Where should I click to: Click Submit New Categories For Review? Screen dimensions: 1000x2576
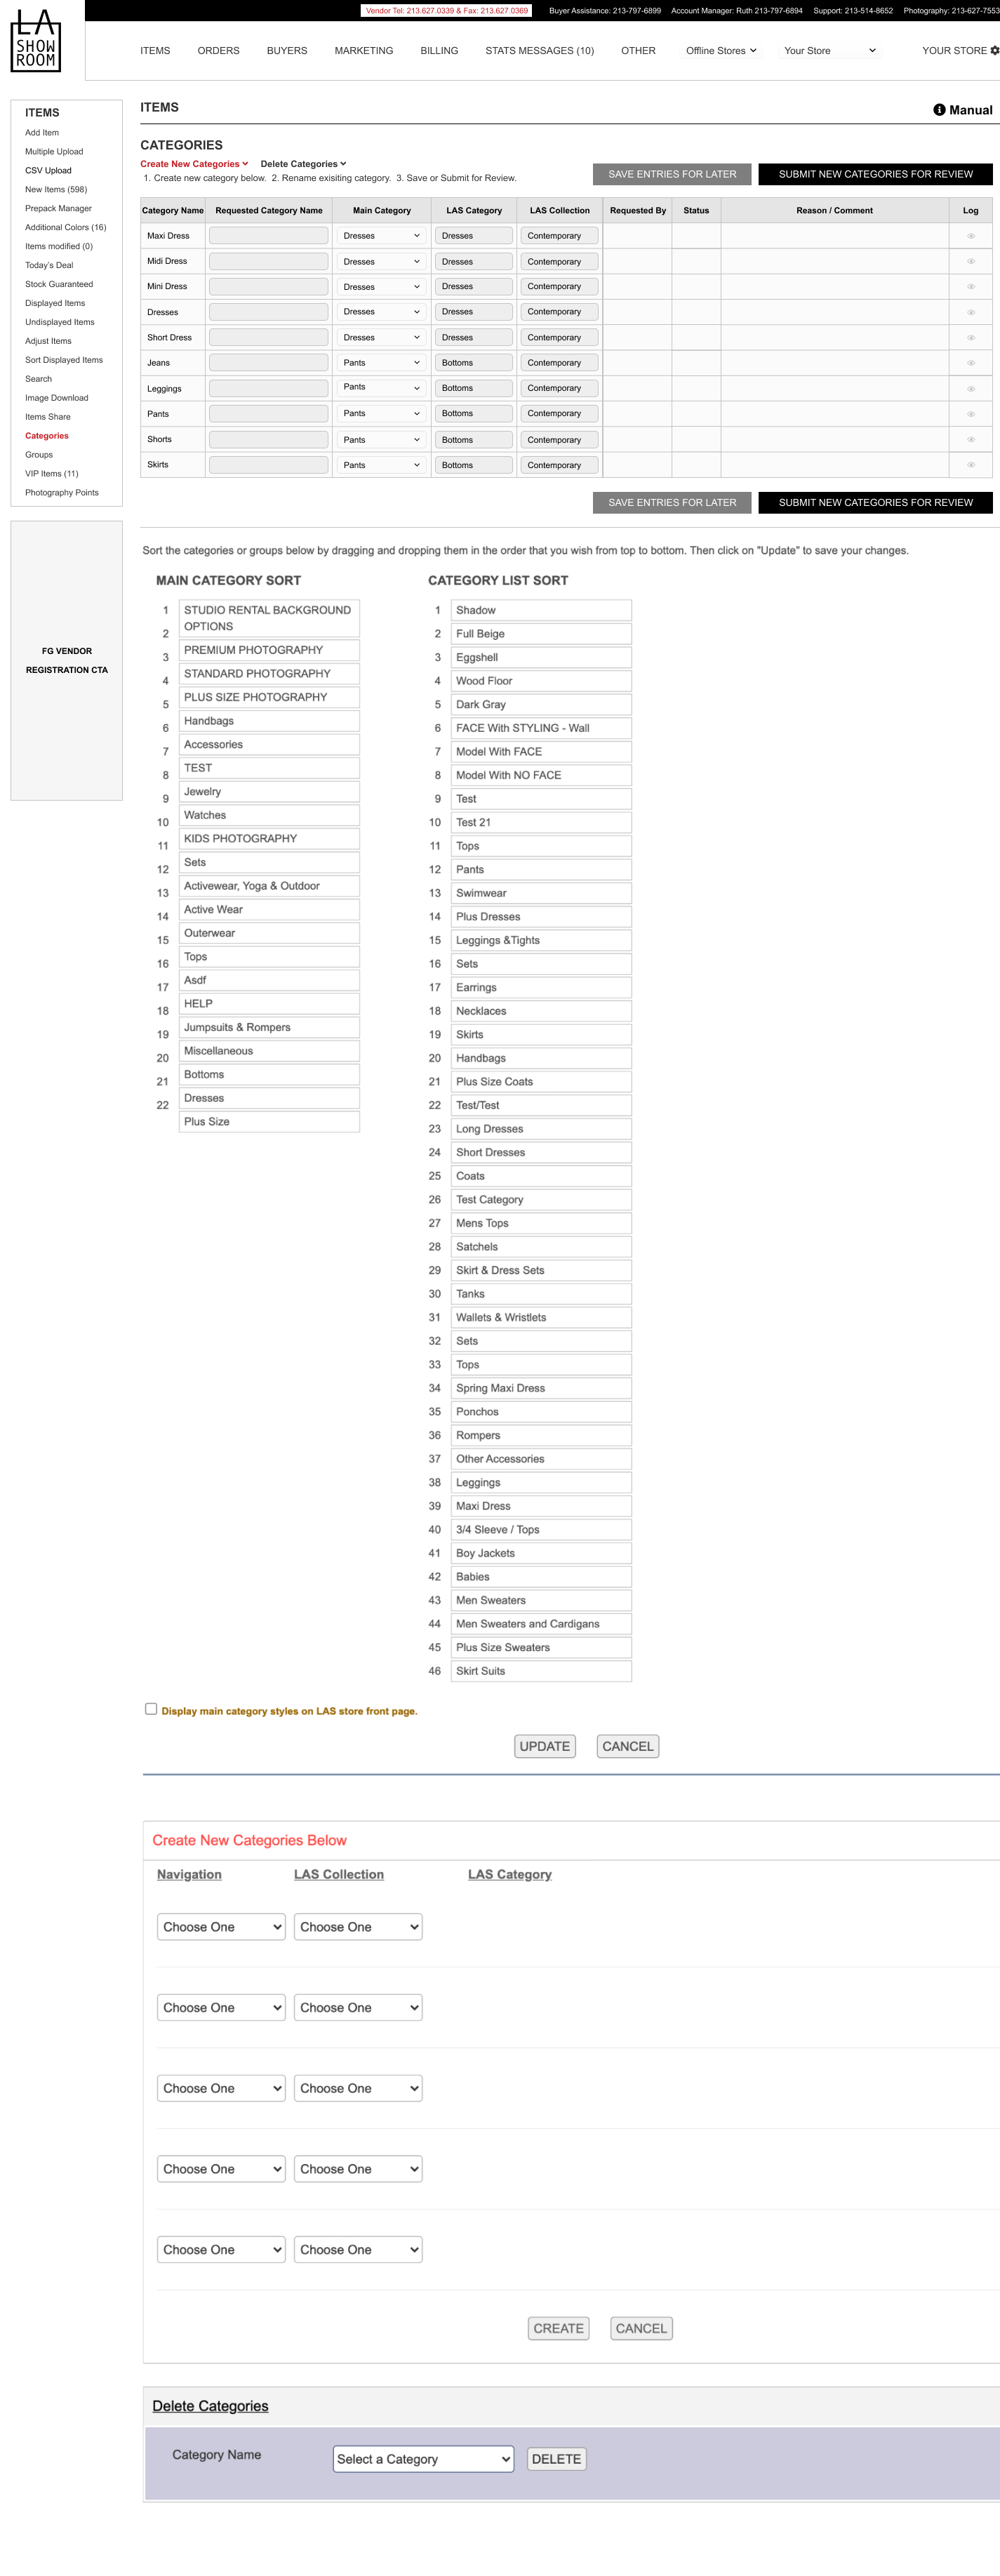coord(875,174)
